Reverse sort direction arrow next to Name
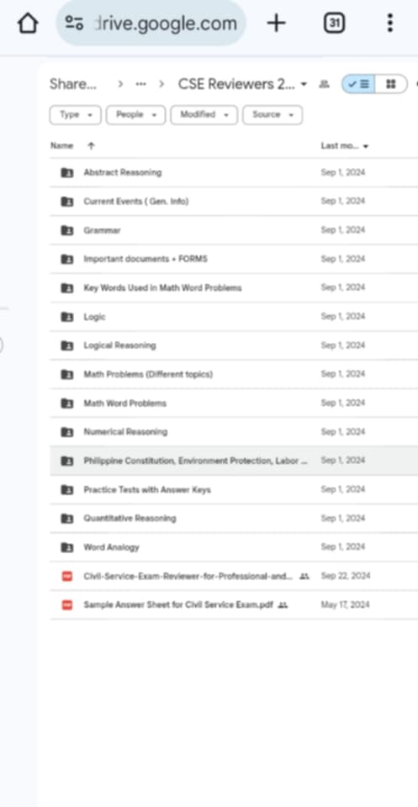 (91, 145)
